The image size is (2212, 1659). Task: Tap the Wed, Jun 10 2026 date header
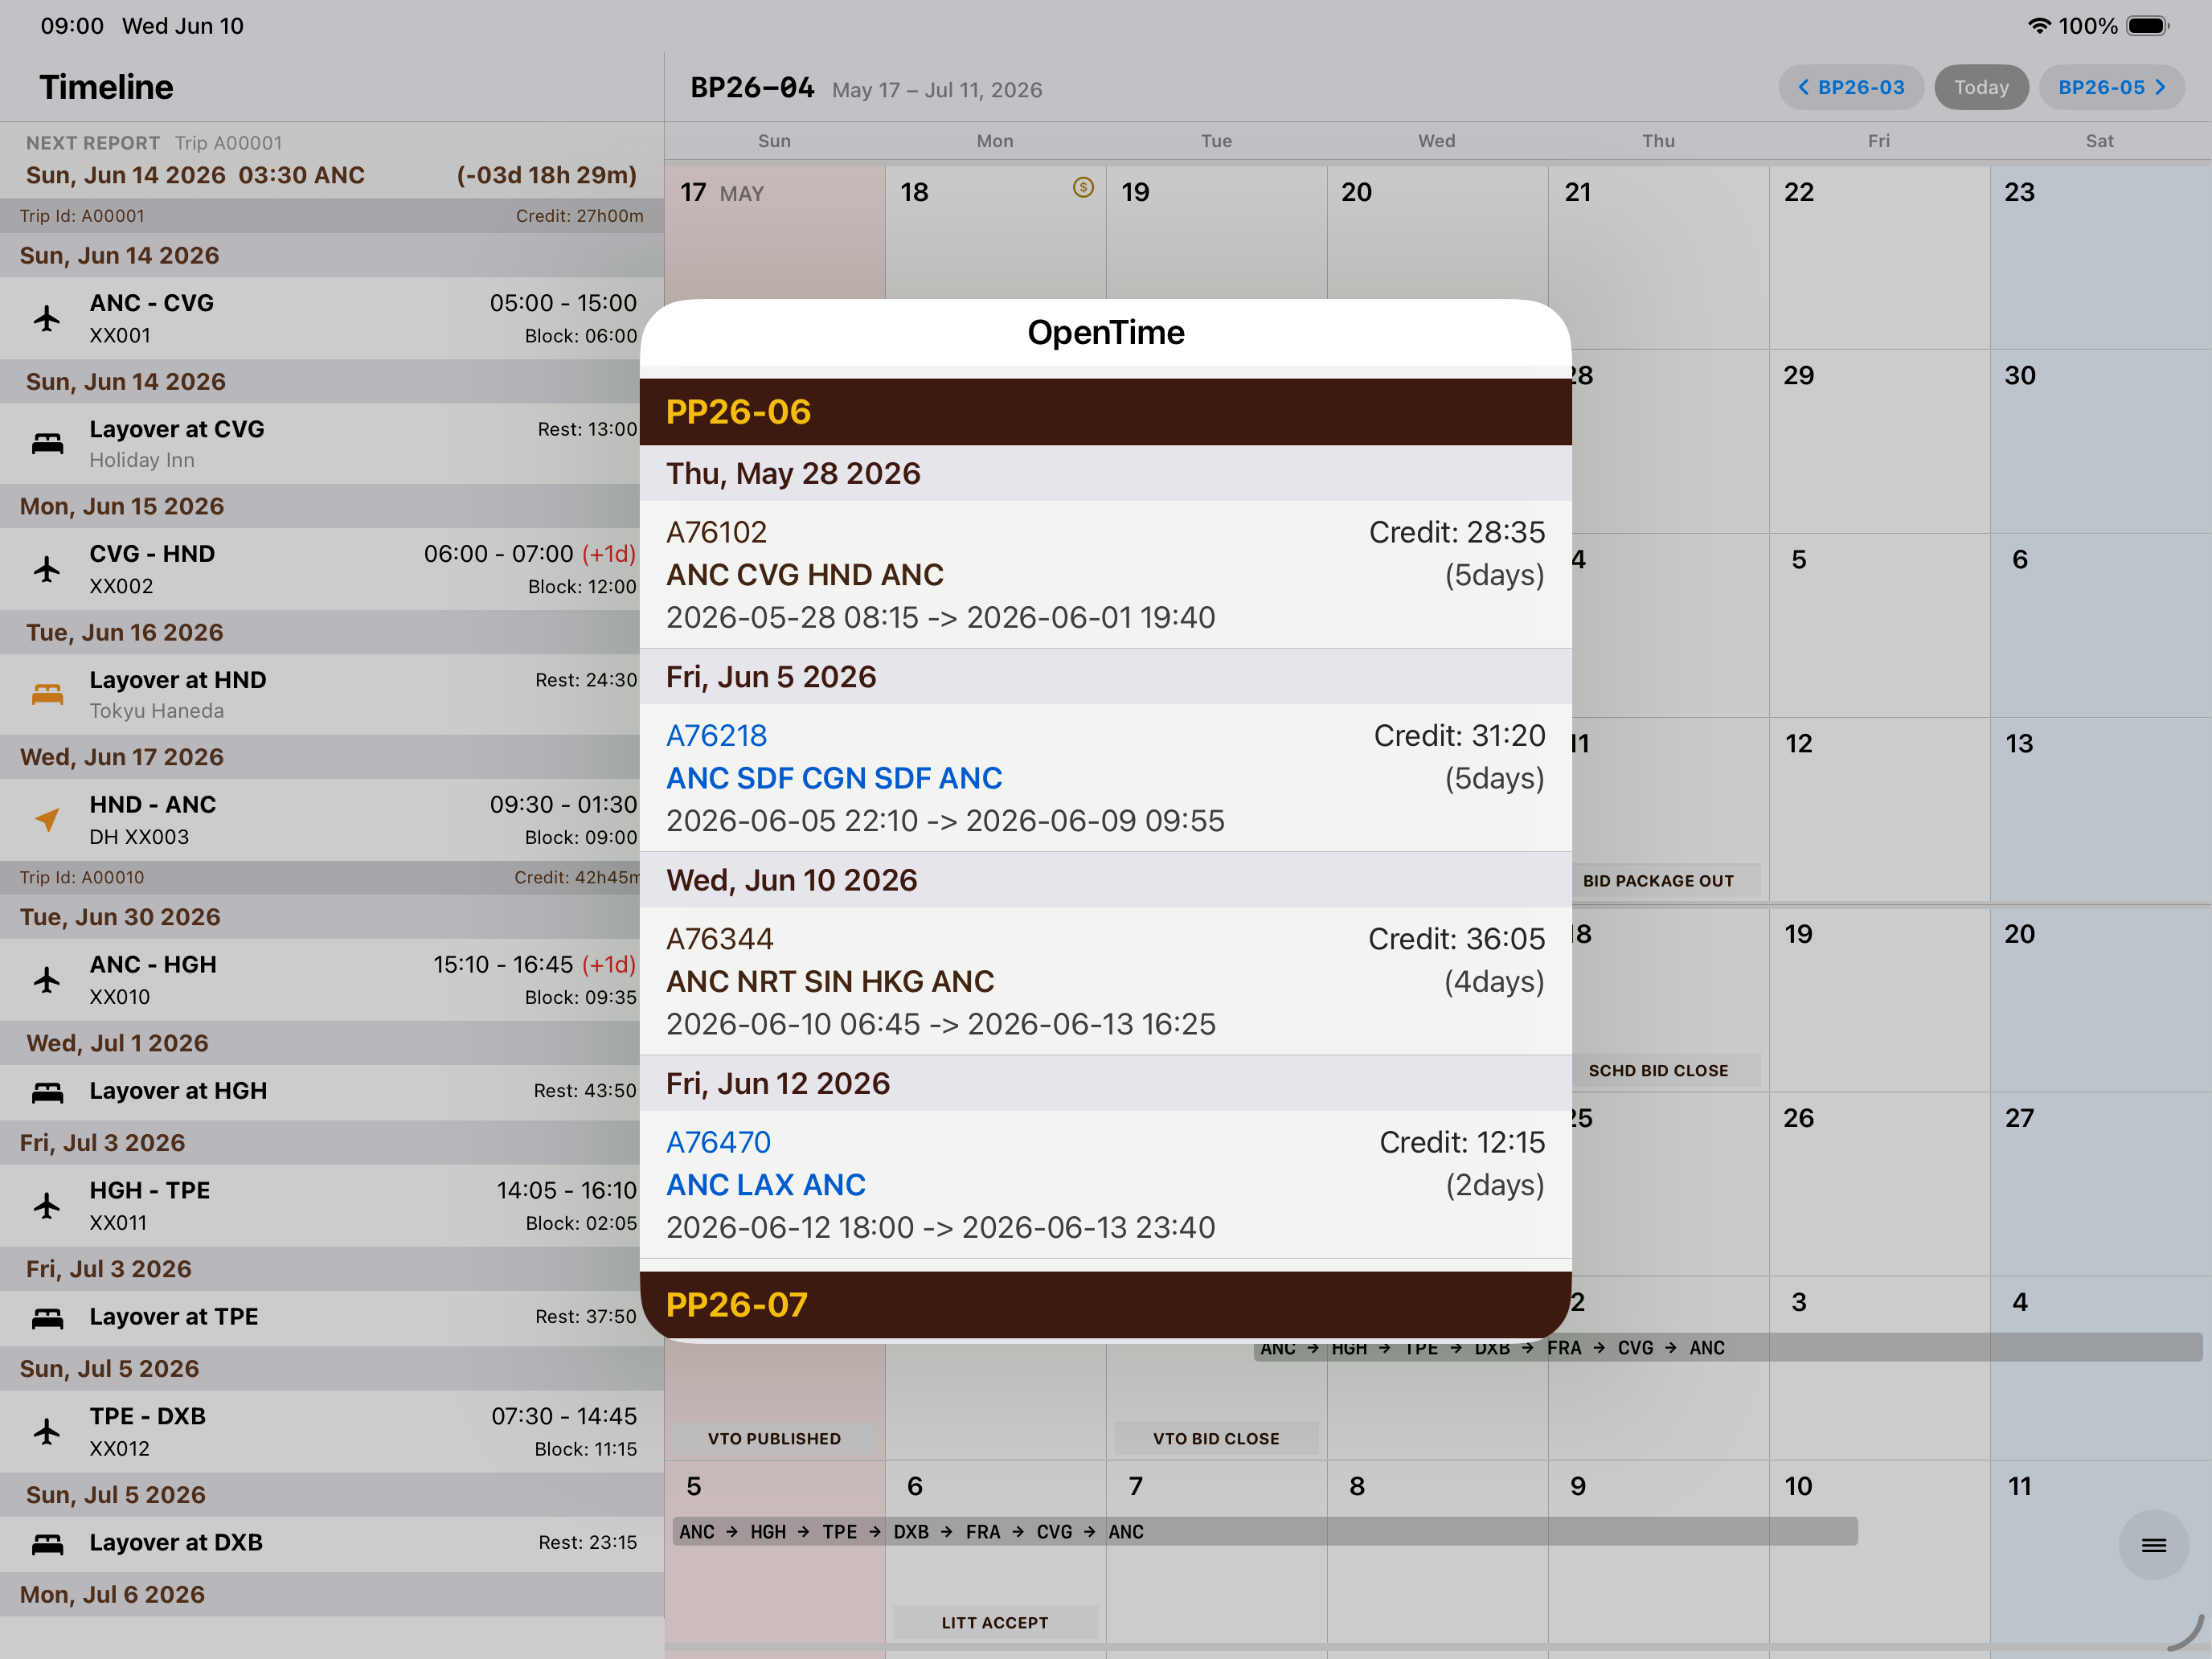(1105, 880)
